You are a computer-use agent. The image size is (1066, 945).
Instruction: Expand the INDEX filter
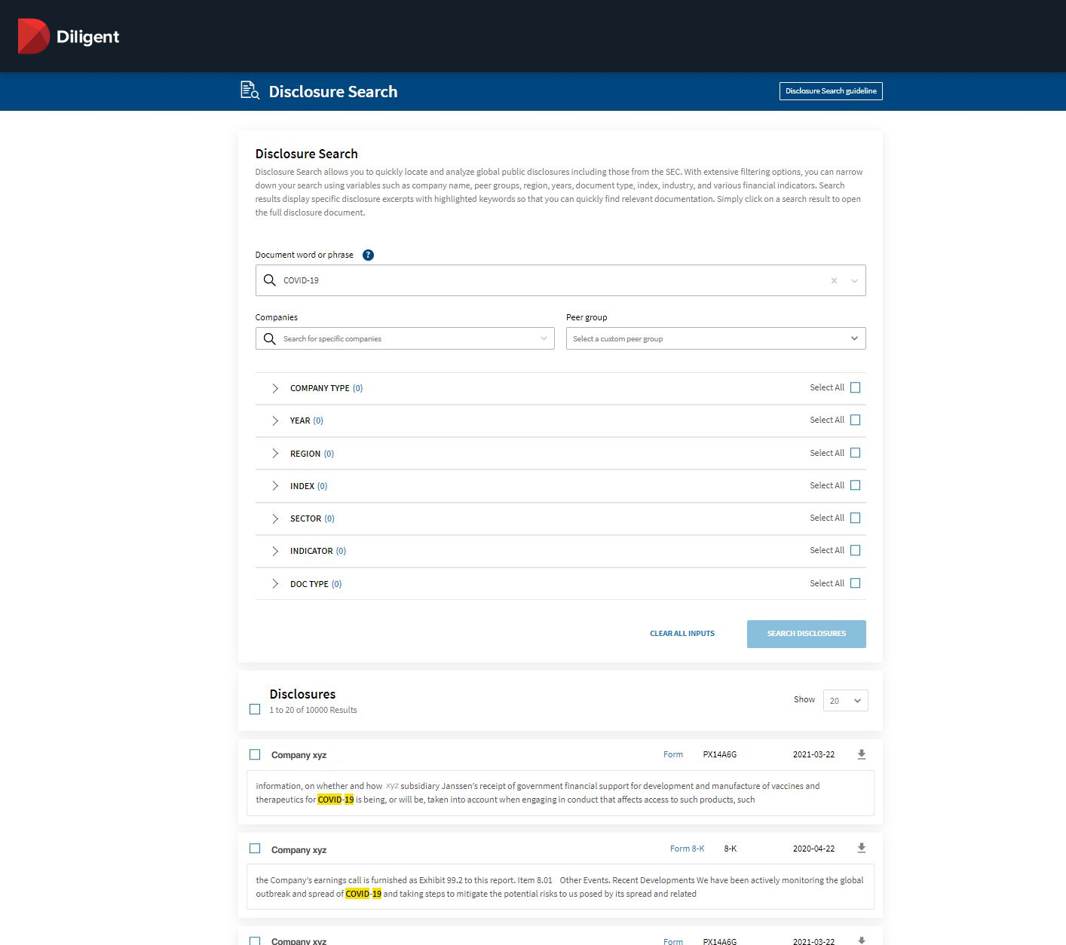point(275,486)
